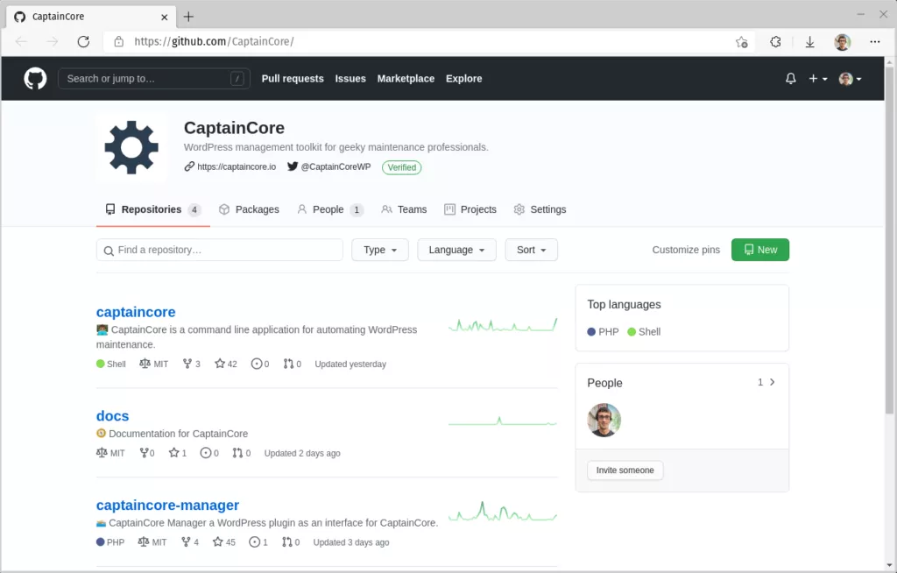Open the Language filter dropdown

[456, 250]
